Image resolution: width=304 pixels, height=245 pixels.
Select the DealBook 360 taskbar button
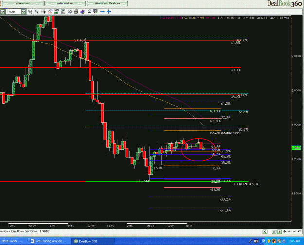pos(93,241)
